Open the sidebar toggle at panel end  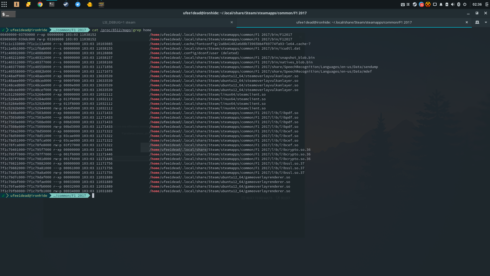pyautogui.click(x=487, y=4)
